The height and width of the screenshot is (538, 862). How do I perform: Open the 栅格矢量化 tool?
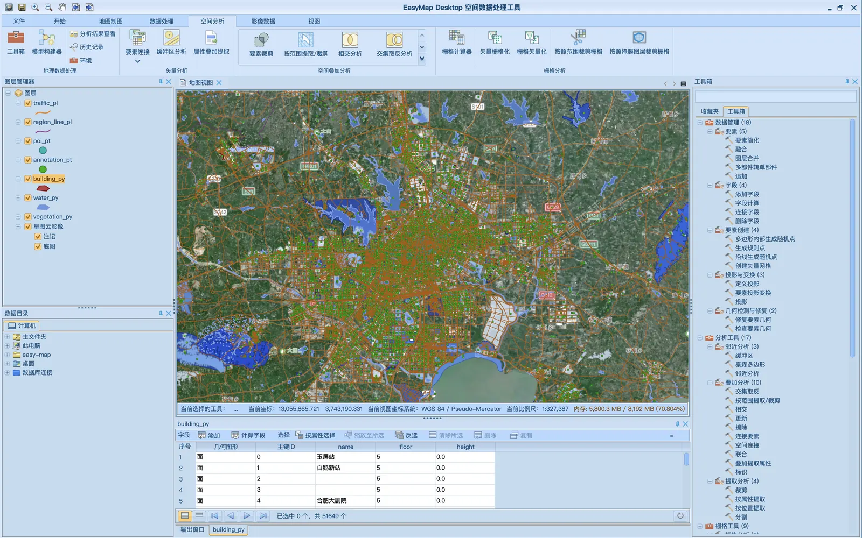[532, 43]
